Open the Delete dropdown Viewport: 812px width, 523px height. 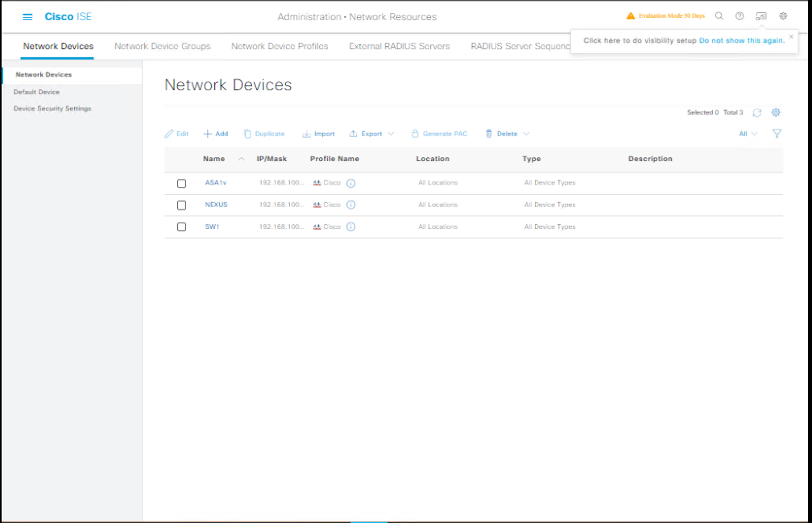tap(507, 134)
